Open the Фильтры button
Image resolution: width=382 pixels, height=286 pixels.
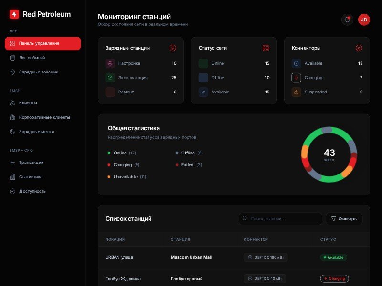(344, 219)
